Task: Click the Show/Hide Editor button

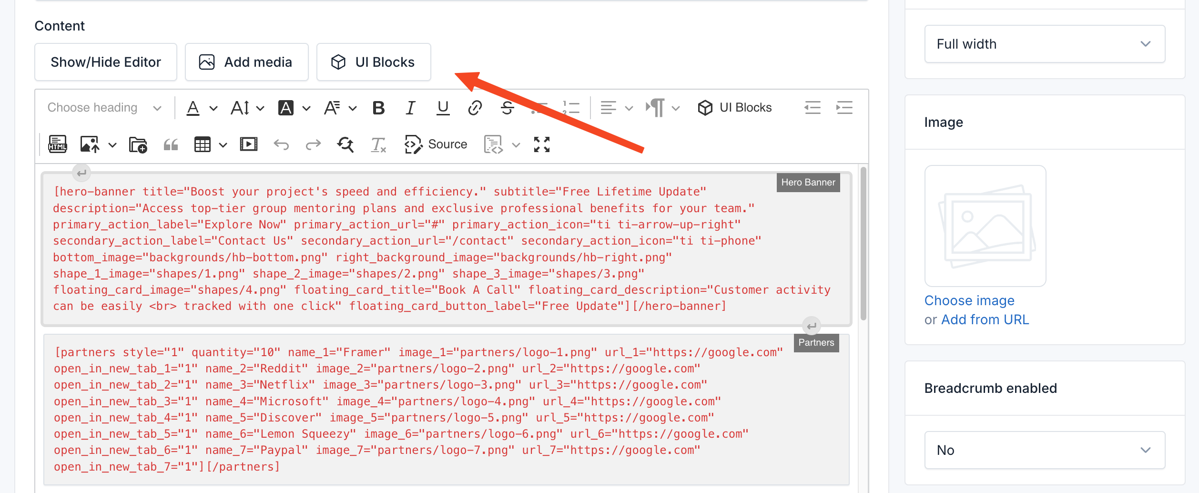Action: tap(106, 62)
